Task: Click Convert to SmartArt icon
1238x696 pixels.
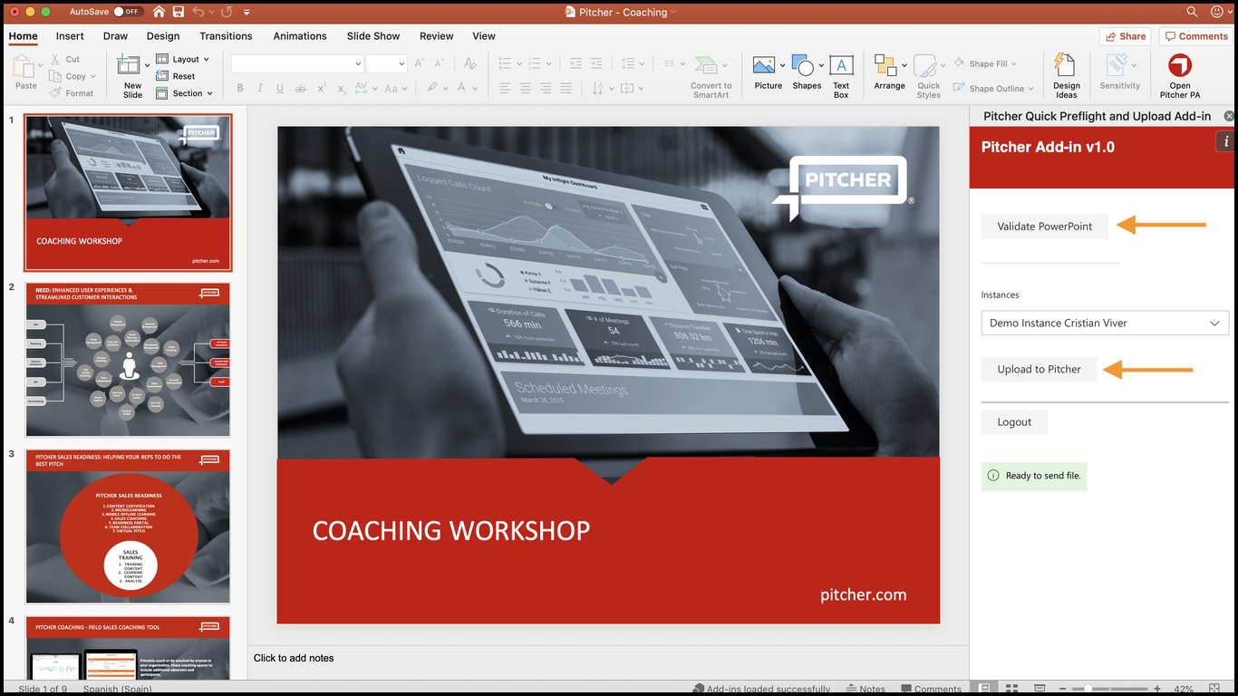Action: (x=706, y=66)
